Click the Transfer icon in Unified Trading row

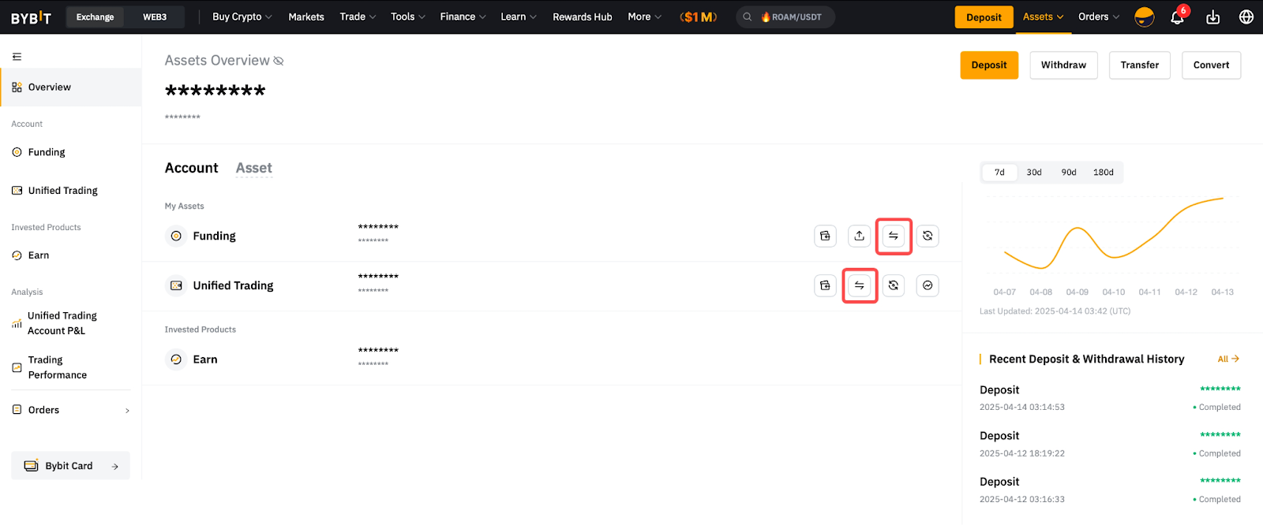click(860, 285)
